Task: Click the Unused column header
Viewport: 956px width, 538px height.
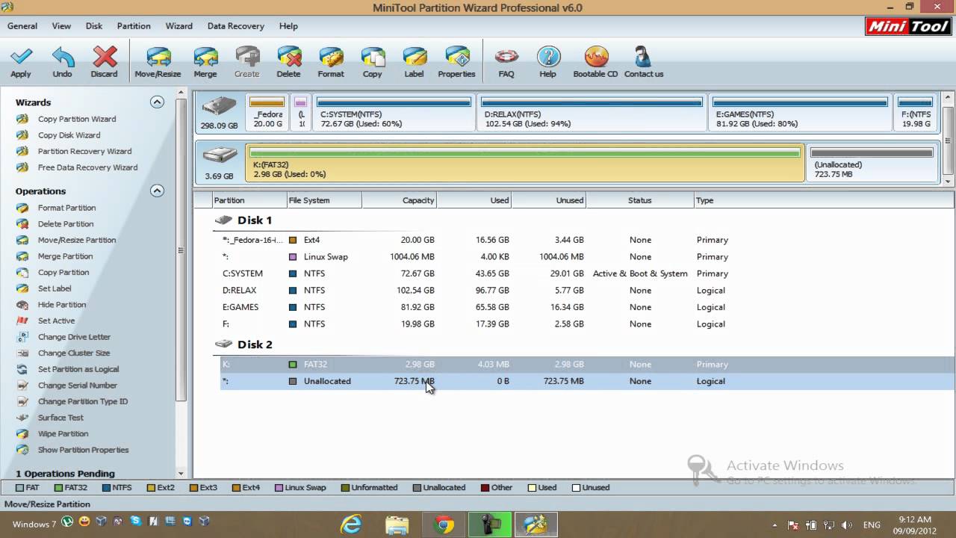Action: coord(549,200)
